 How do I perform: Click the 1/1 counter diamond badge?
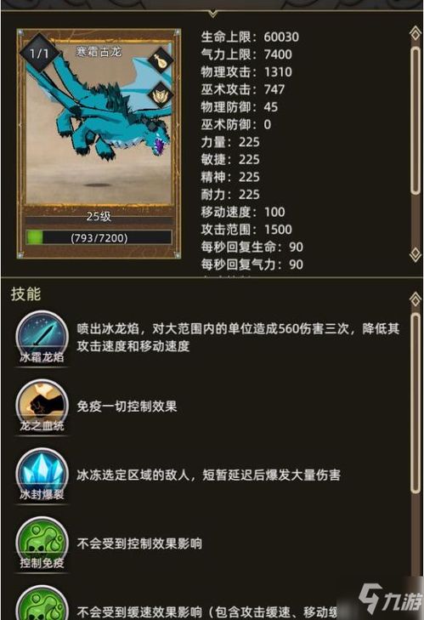pyautogui.click(x=39, y=54)
